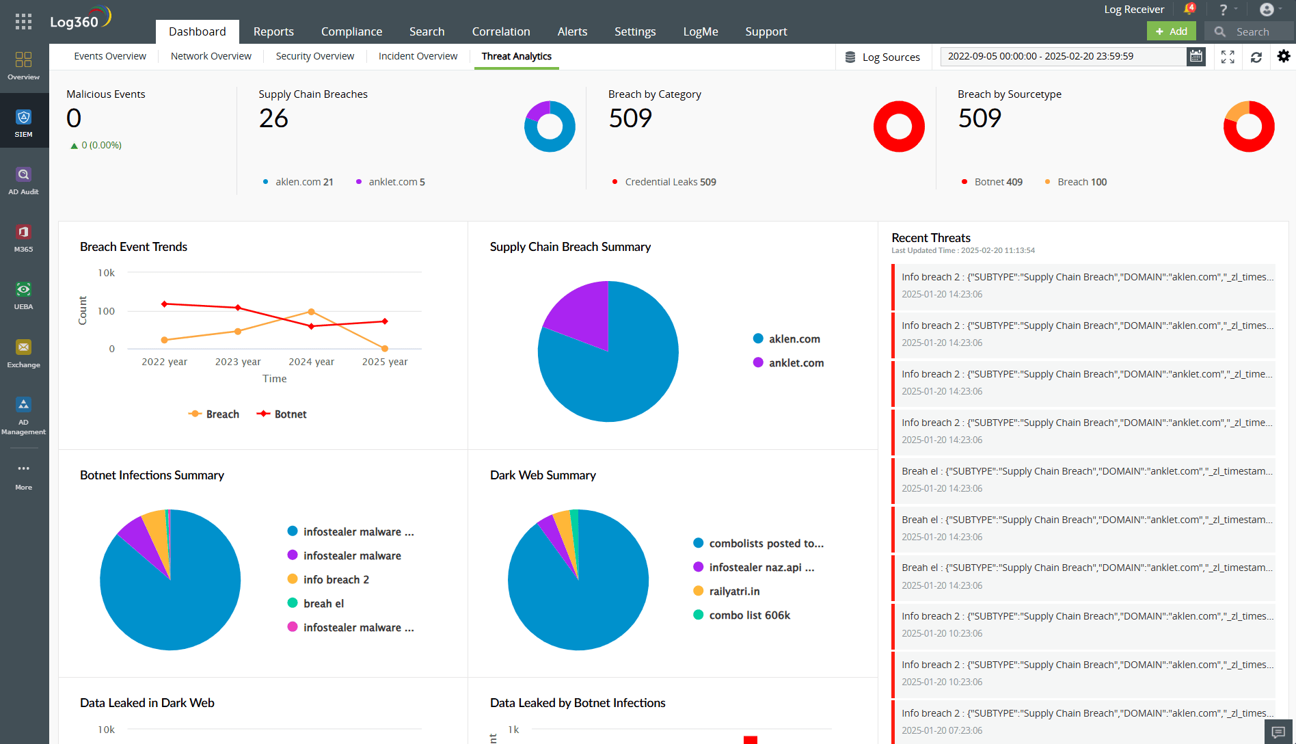Open the calendar date picker

[1196, 57]
